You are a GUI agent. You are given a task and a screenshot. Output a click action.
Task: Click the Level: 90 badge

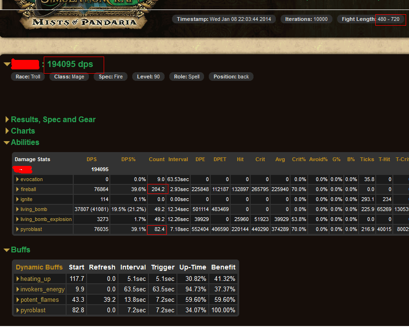tap(148, 77)
